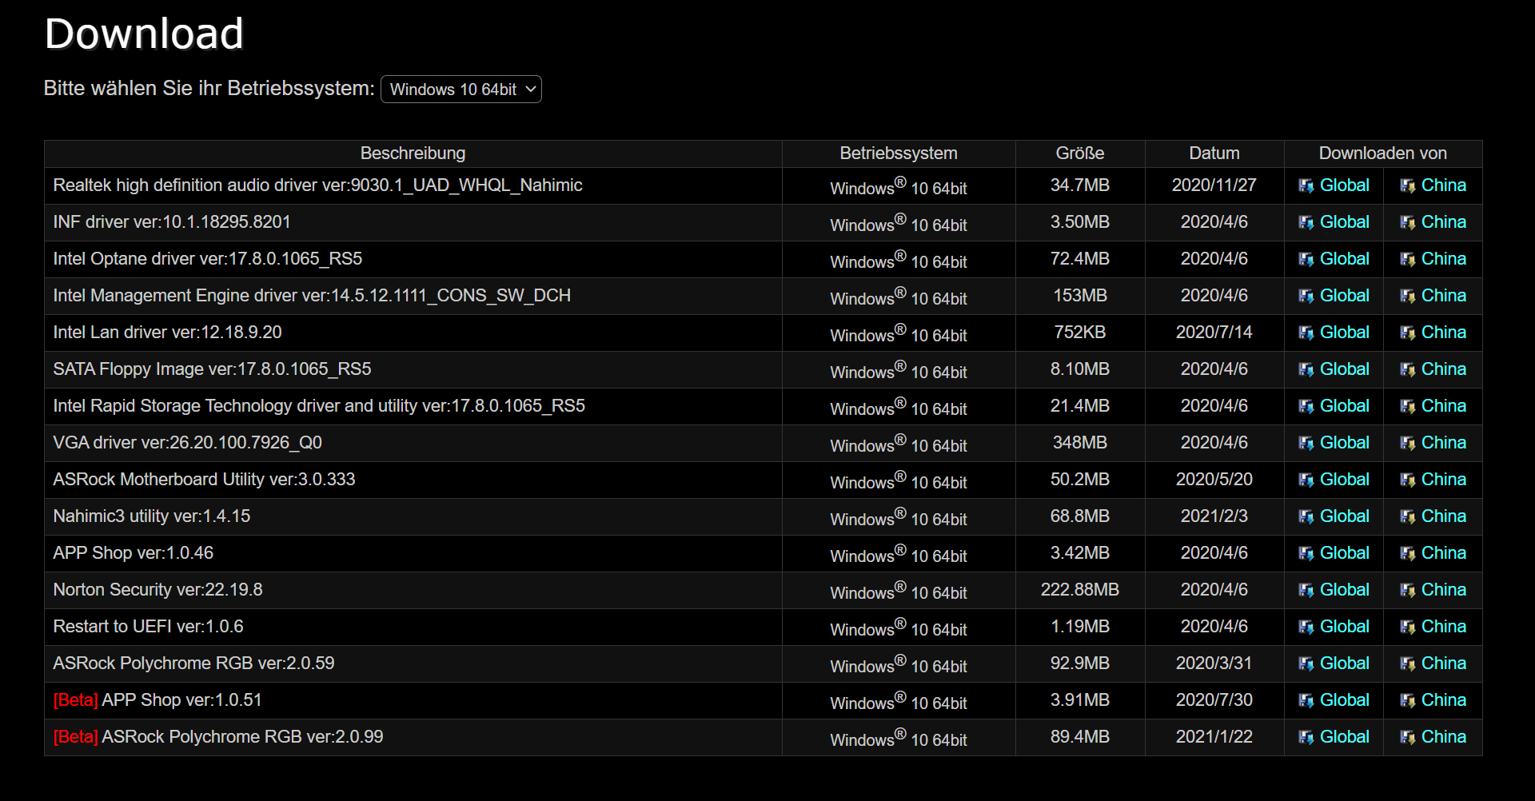Select the Norton Security ver:22.19.8 text
Image resolution: width=1535 pixels, height=801 pixels.
click(x=157, y=590)
